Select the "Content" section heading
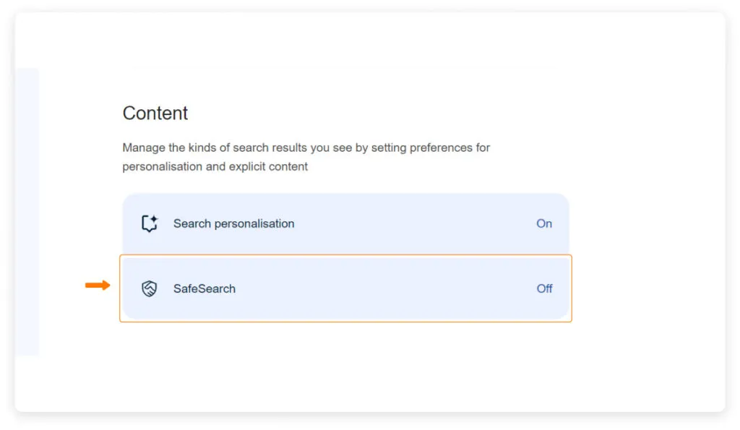 click(155, 113)
